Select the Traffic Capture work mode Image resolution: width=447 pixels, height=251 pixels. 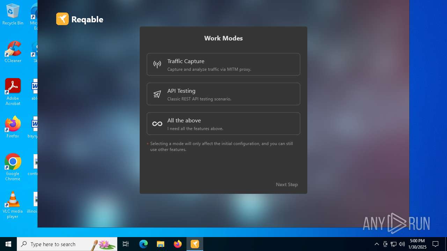pyautogui.click(x=223, y=64)
